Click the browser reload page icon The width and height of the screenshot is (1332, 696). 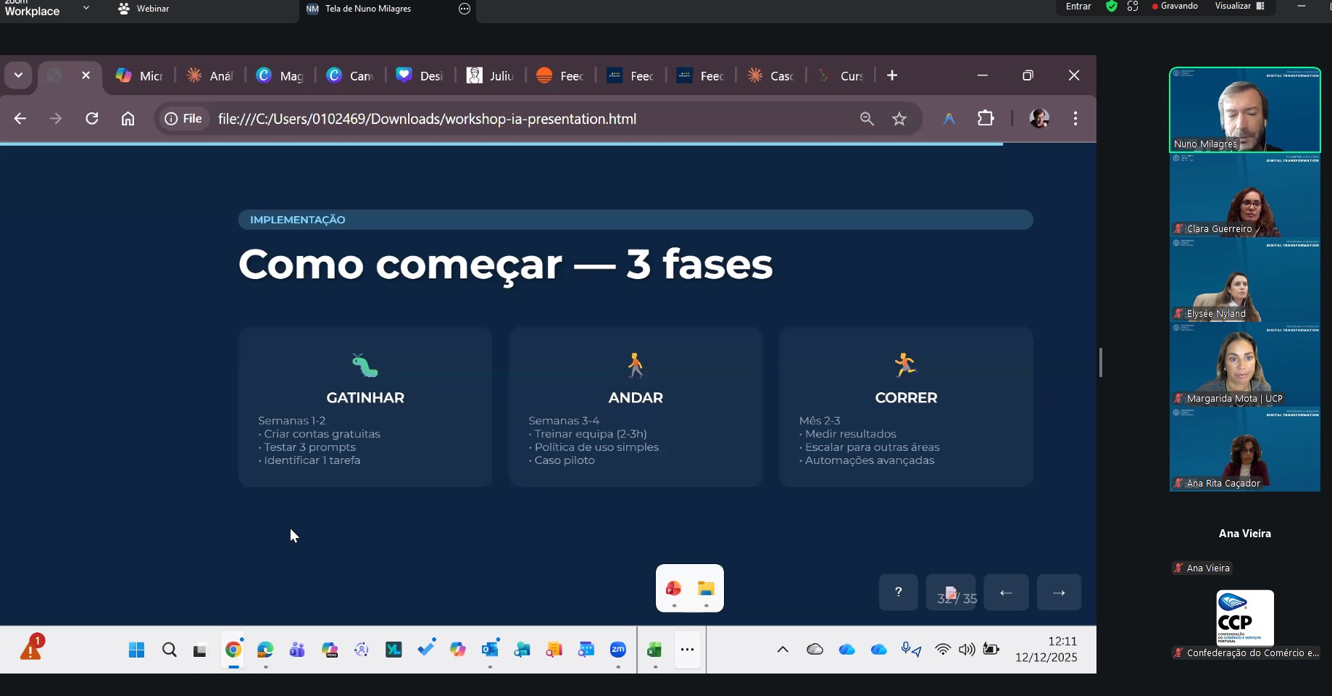click(x=92, y=119)
